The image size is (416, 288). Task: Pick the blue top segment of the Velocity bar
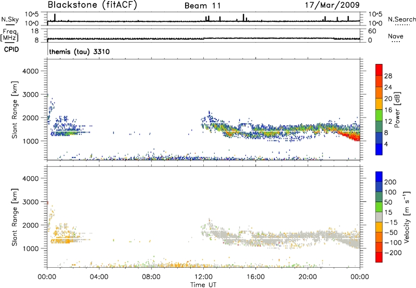[x=379, y=177]
